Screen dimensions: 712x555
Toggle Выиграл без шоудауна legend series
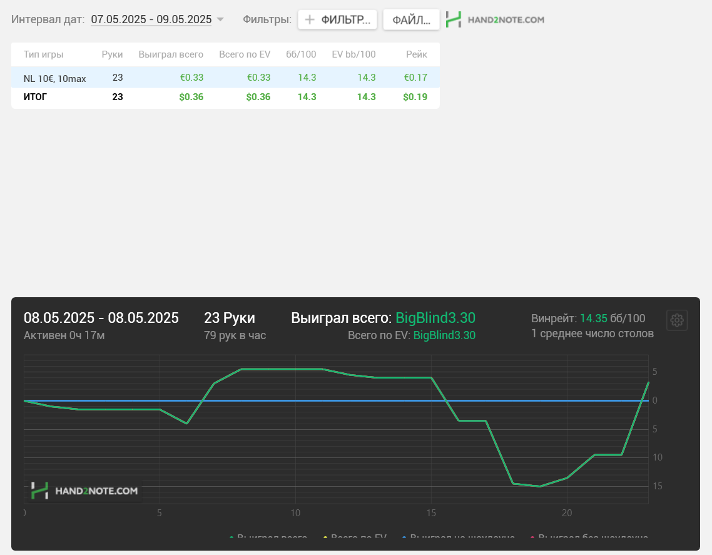[589, 537]
